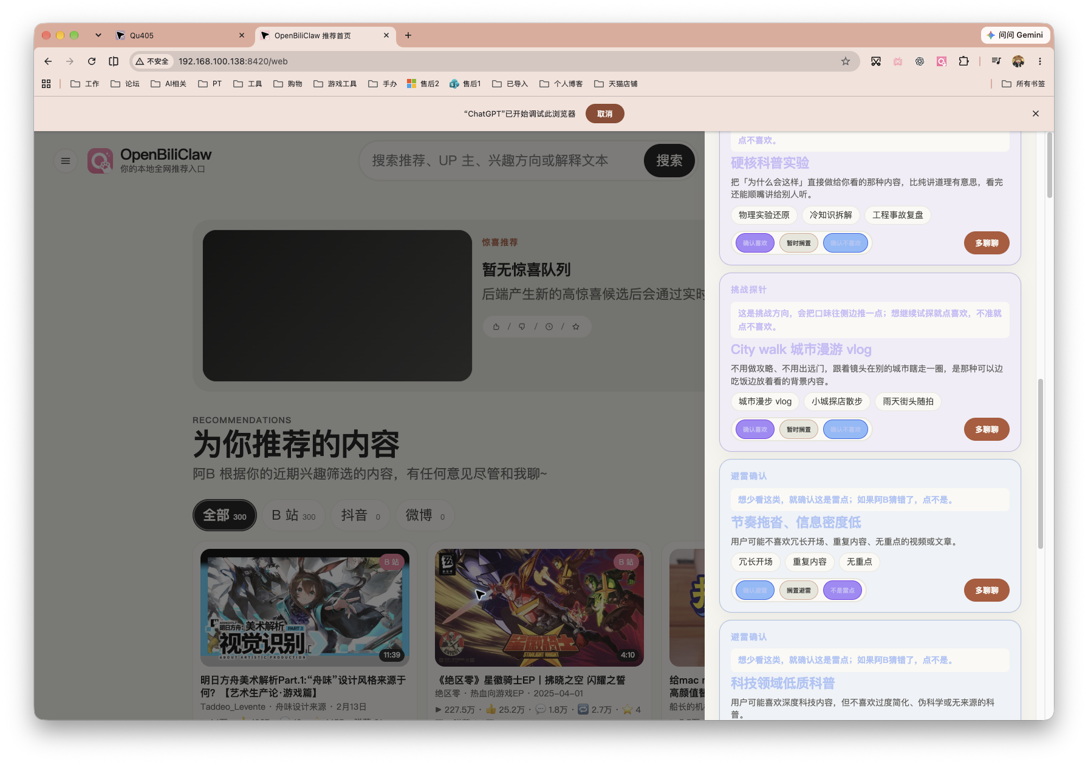This screenshot has height=765, width=1088.
Task: Go back using the browser back arrow
Action: [48, 61]
